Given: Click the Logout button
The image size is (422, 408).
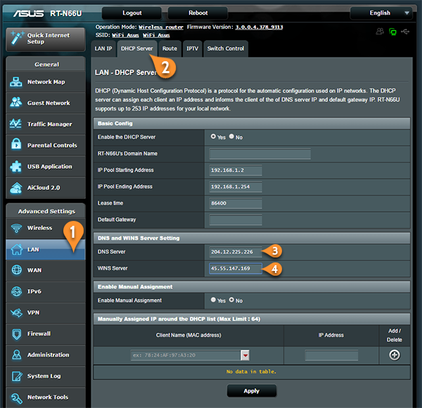Looking at the screenshot, I should click(x=132, y=13).
